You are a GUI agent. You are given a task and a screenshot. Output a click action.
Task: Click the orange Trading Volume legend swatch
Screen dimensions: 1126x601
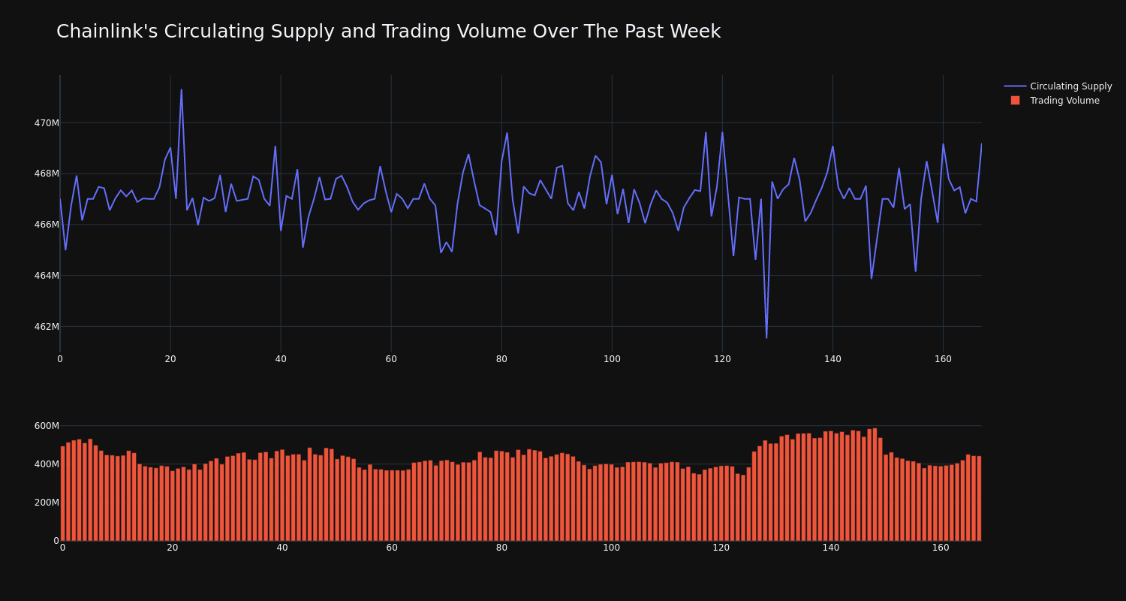pyautogui.click(x=1015, y=101)
